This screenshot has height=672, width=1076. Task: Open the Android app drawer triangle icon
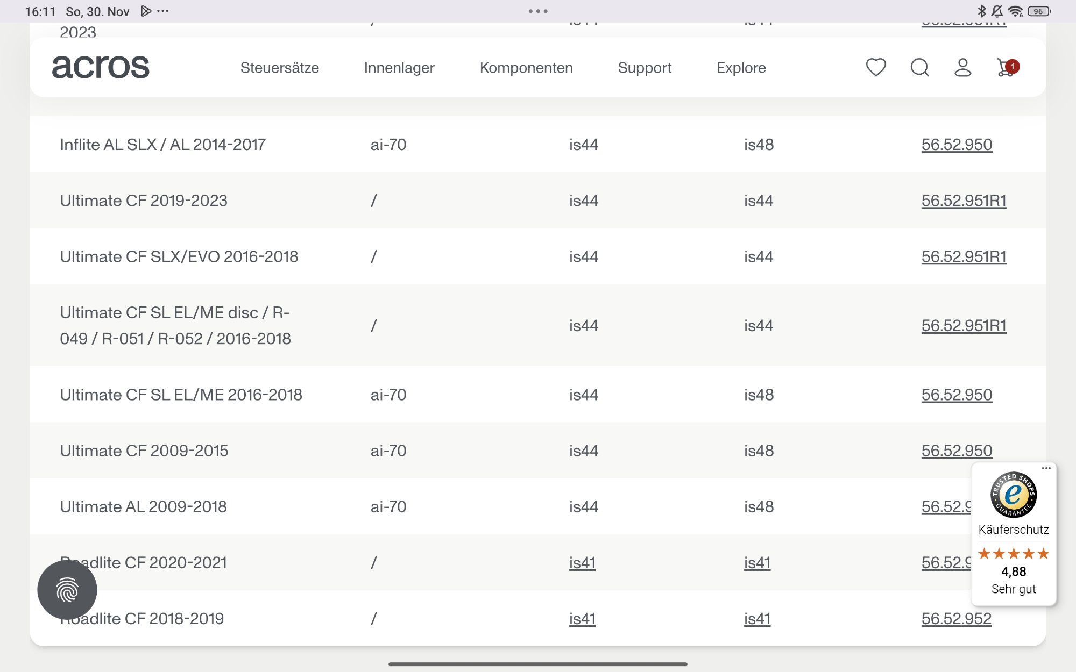pos(145,10)
